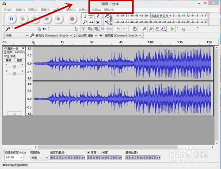The height and width of the screenshot is (169, 221).
Task: Expand the project sample rate 44100 dropdown
Action: coord(14,157)
